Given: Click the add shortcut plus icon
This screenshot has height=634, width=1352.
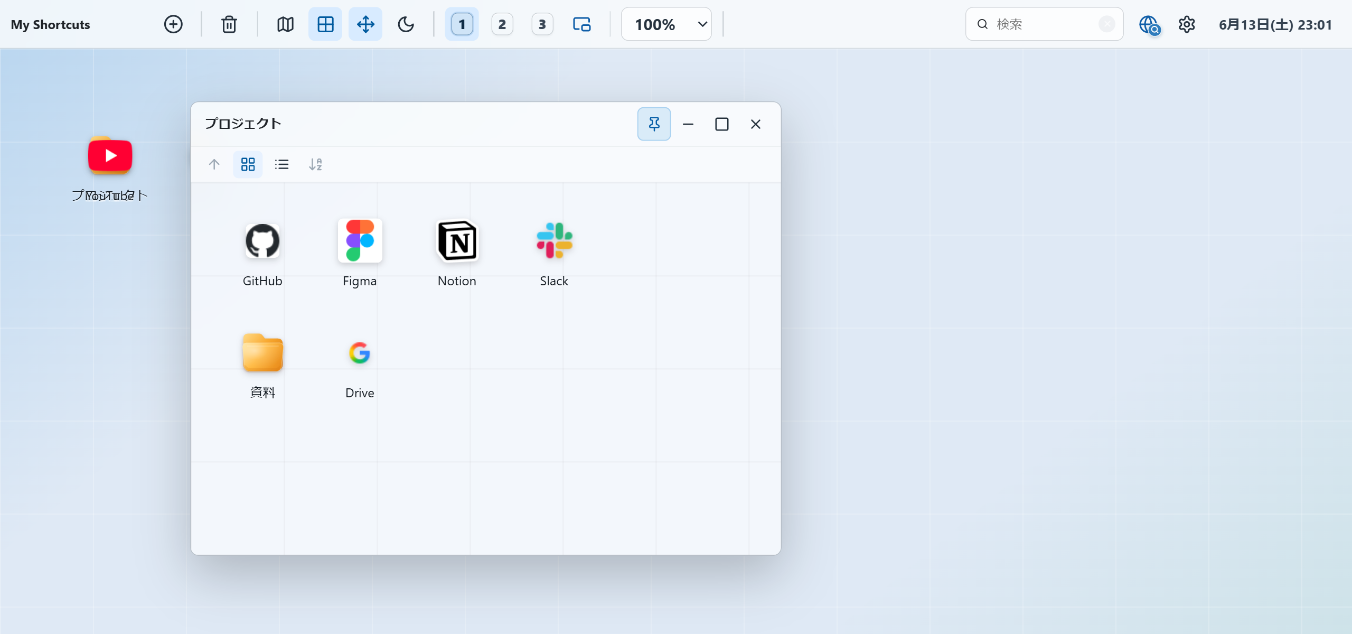Looking at the screenshot, I should 173,24.
